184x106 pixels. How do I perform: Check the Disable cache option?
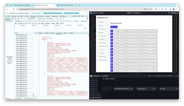pyautogui.click(x=37, y=19)
